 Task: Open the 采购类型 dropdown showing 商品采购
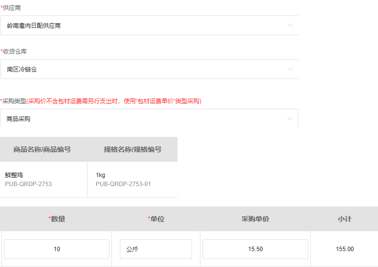[149, 119]
